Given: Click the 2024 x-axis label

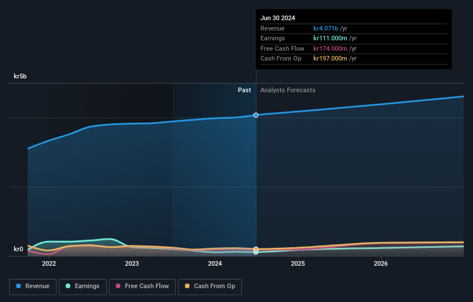Looking at the screenshot, I should coord(215,263).
